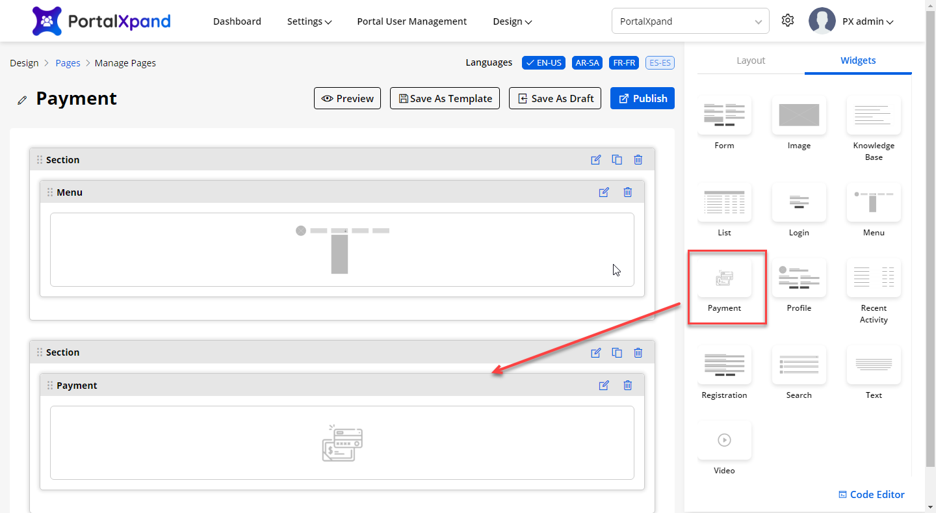The image size is (936, 513).
Task: Choose the Registration widget tile
Action: pos(724,365)
